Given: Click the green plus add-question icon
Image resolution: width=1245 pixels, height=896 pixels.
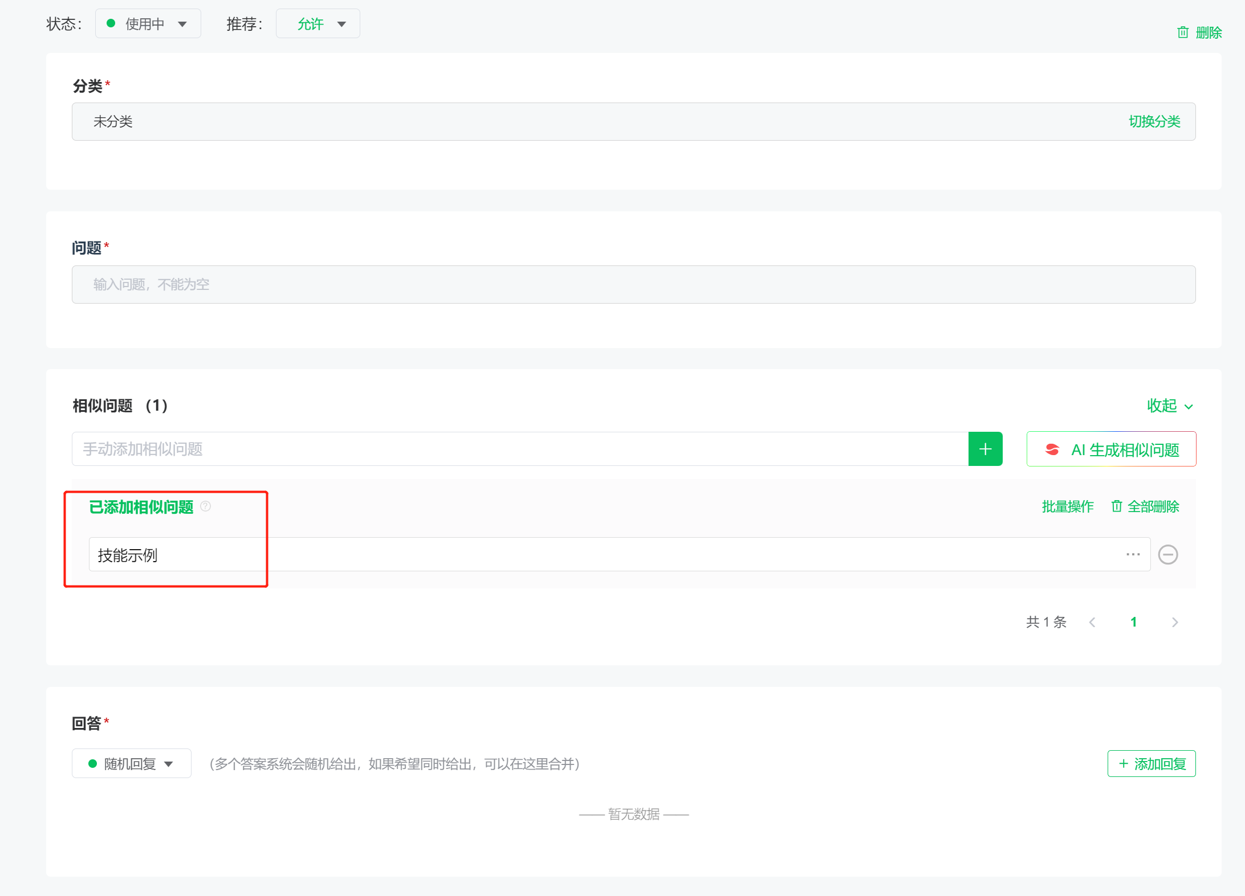Looking at the screenshot, I should pyautogui.click(x=985, y=449).
